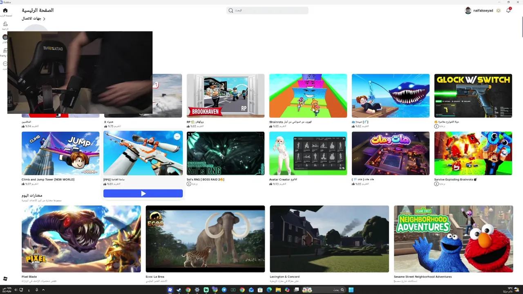Click the Windows taskbar search box

point(324,290)
